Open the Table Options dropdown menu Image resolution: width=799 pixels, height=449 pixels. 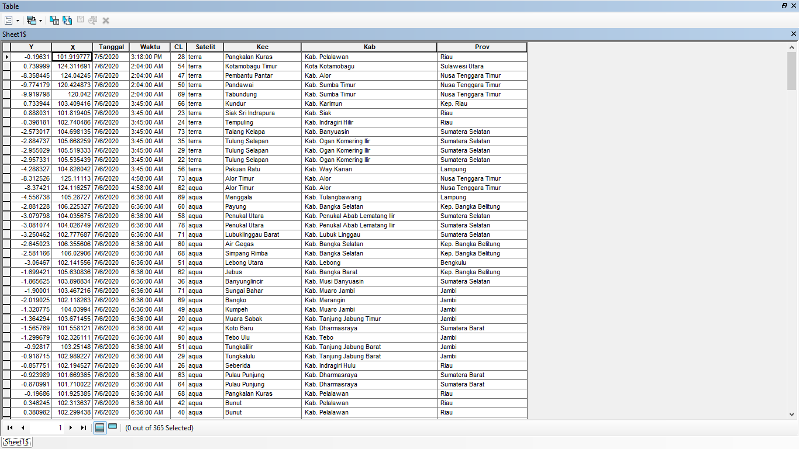click(12, 20)
